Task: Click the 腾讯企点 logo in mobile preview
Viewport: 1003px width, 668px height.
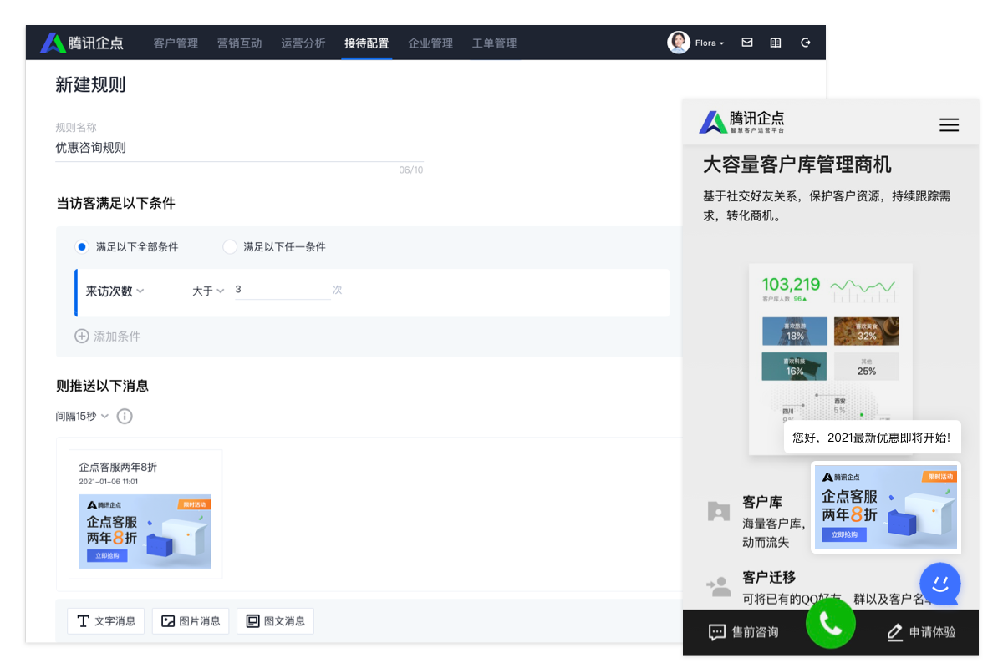Action: (742, 122)
